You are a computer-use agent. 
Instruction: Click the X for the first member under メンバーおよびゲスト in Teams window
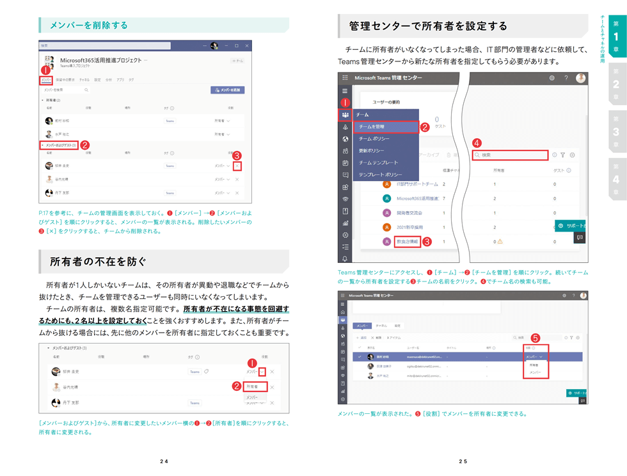click(237, 166)
